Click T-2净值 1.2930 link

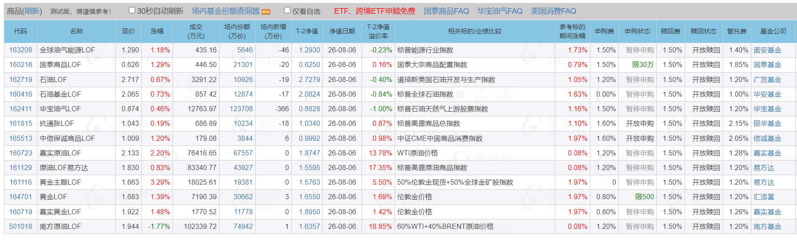[309, 50]
